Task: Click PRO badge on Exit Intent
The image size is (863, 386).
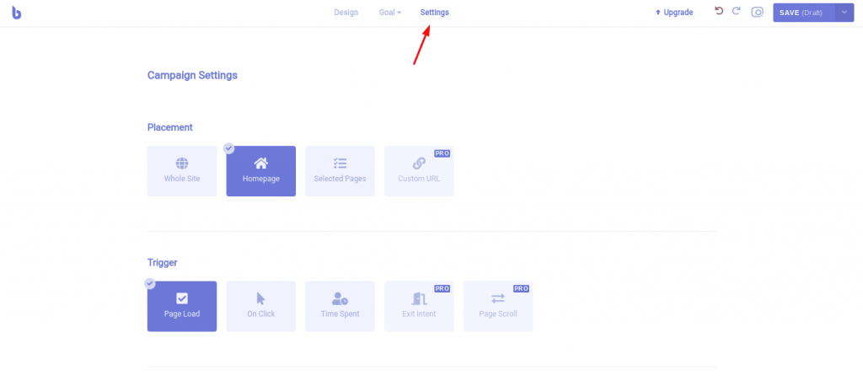Action: coord(442,288)
